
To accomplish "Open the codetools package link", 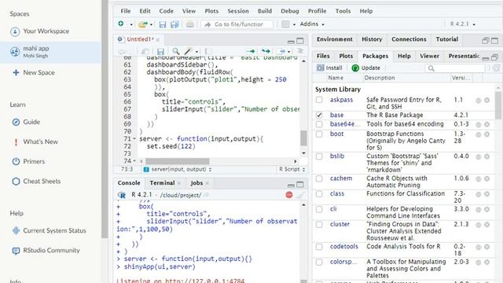I will coord(344,246).
